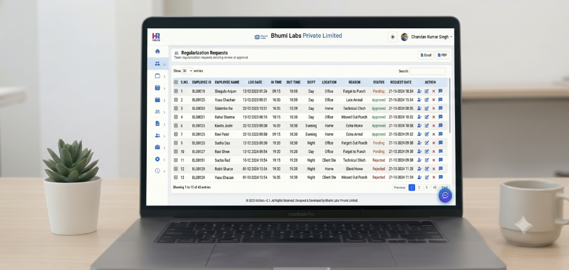Click red delete X for Shagufa Anjum
Viewport: 569px width, 270px height.
click(433, 91)
